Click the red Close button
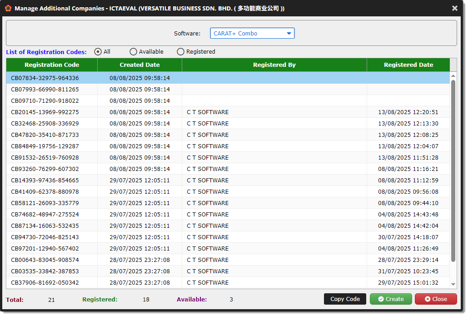468x316 pixels. coord(435,299)
